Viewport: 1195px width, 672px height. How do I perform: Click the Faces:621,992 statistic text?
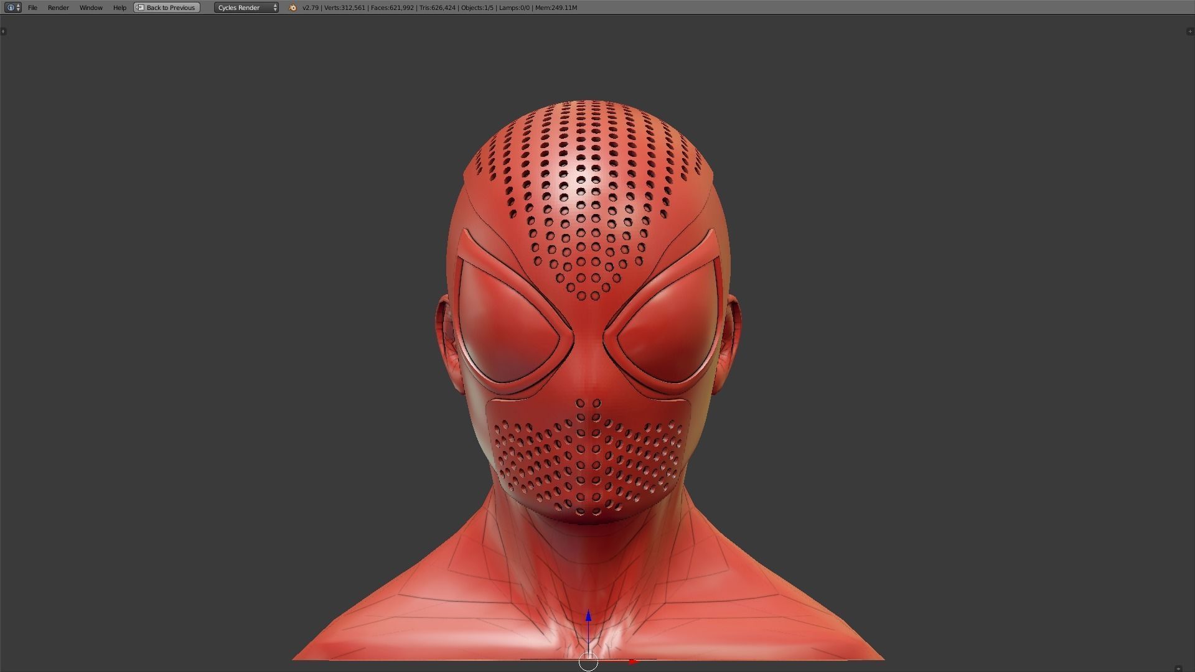(x=392, y=7)
